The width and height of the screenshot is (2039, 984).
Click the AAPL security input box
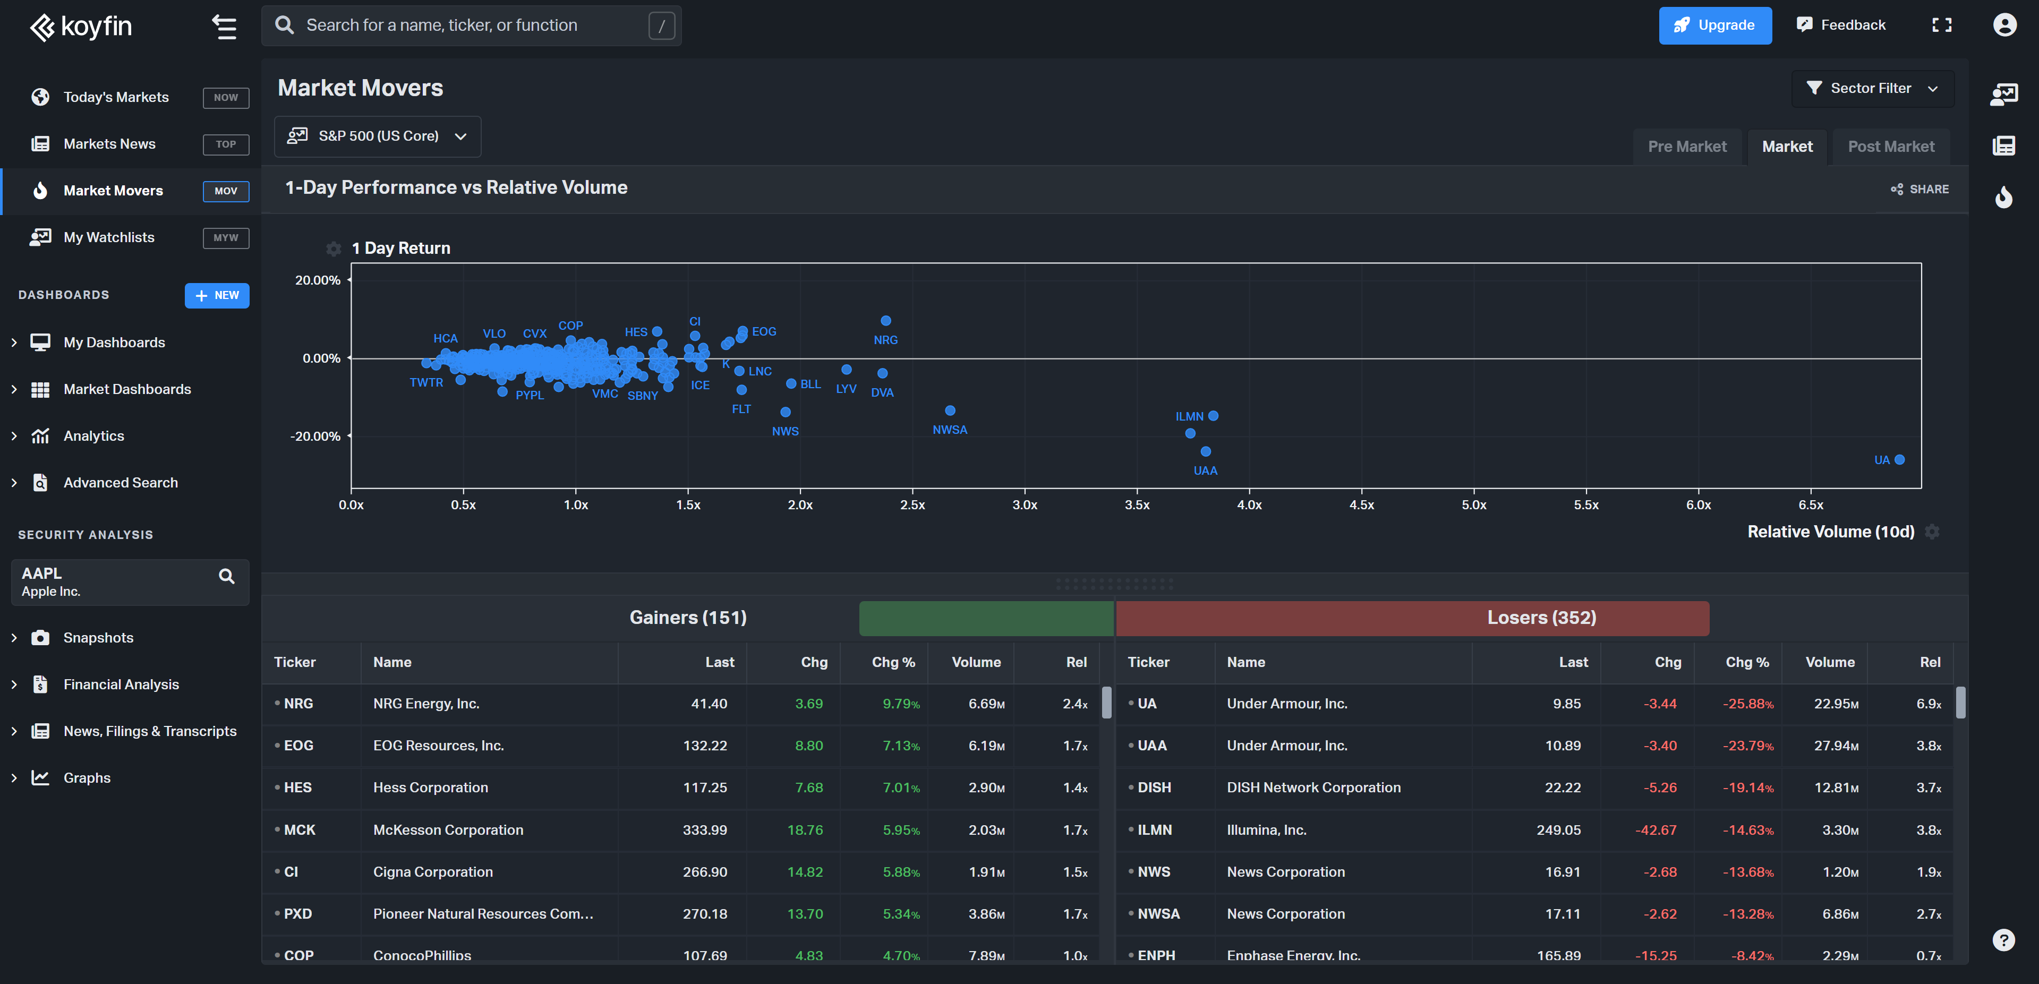coord(130,583)
